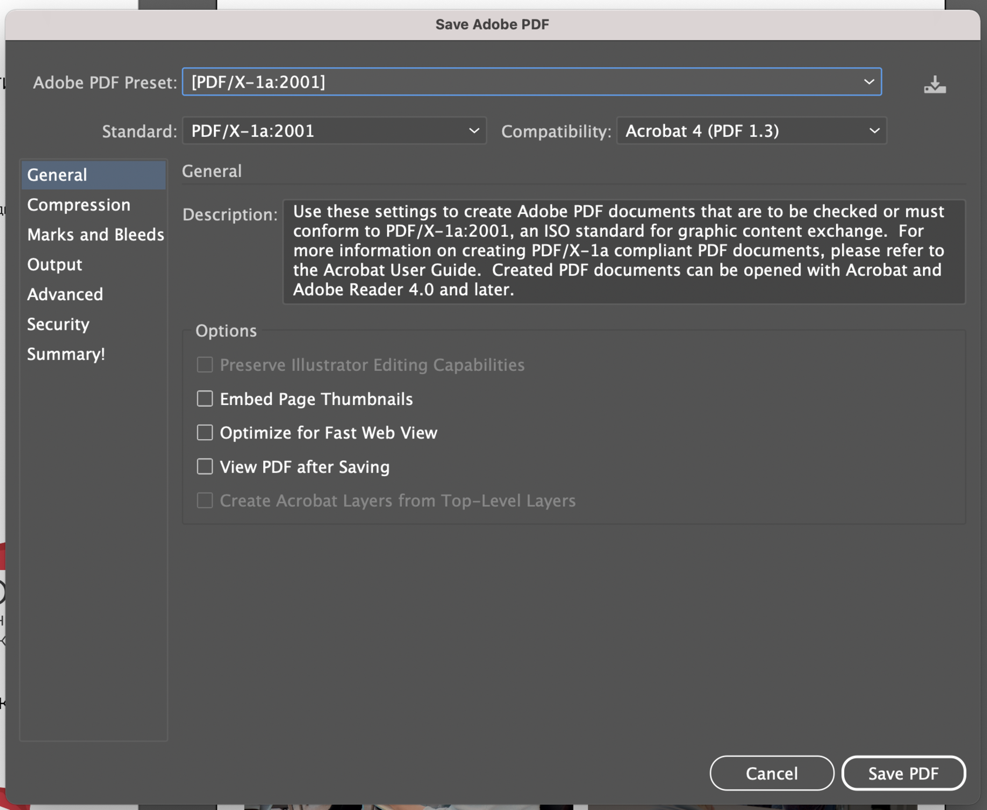This screenshot has width=987, height=810.
Task: Expand the Standard dropdown menu
Action: (334, 131)
